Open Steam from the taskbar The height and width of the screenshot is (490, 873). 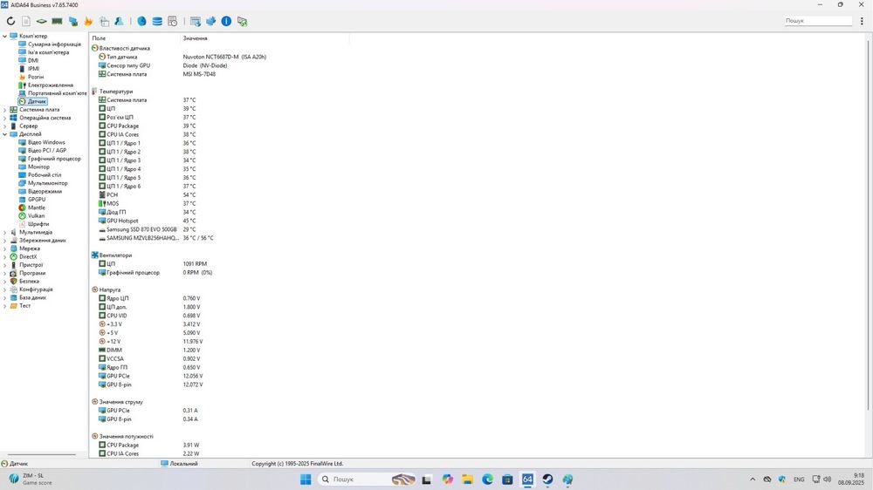(547, 479)
